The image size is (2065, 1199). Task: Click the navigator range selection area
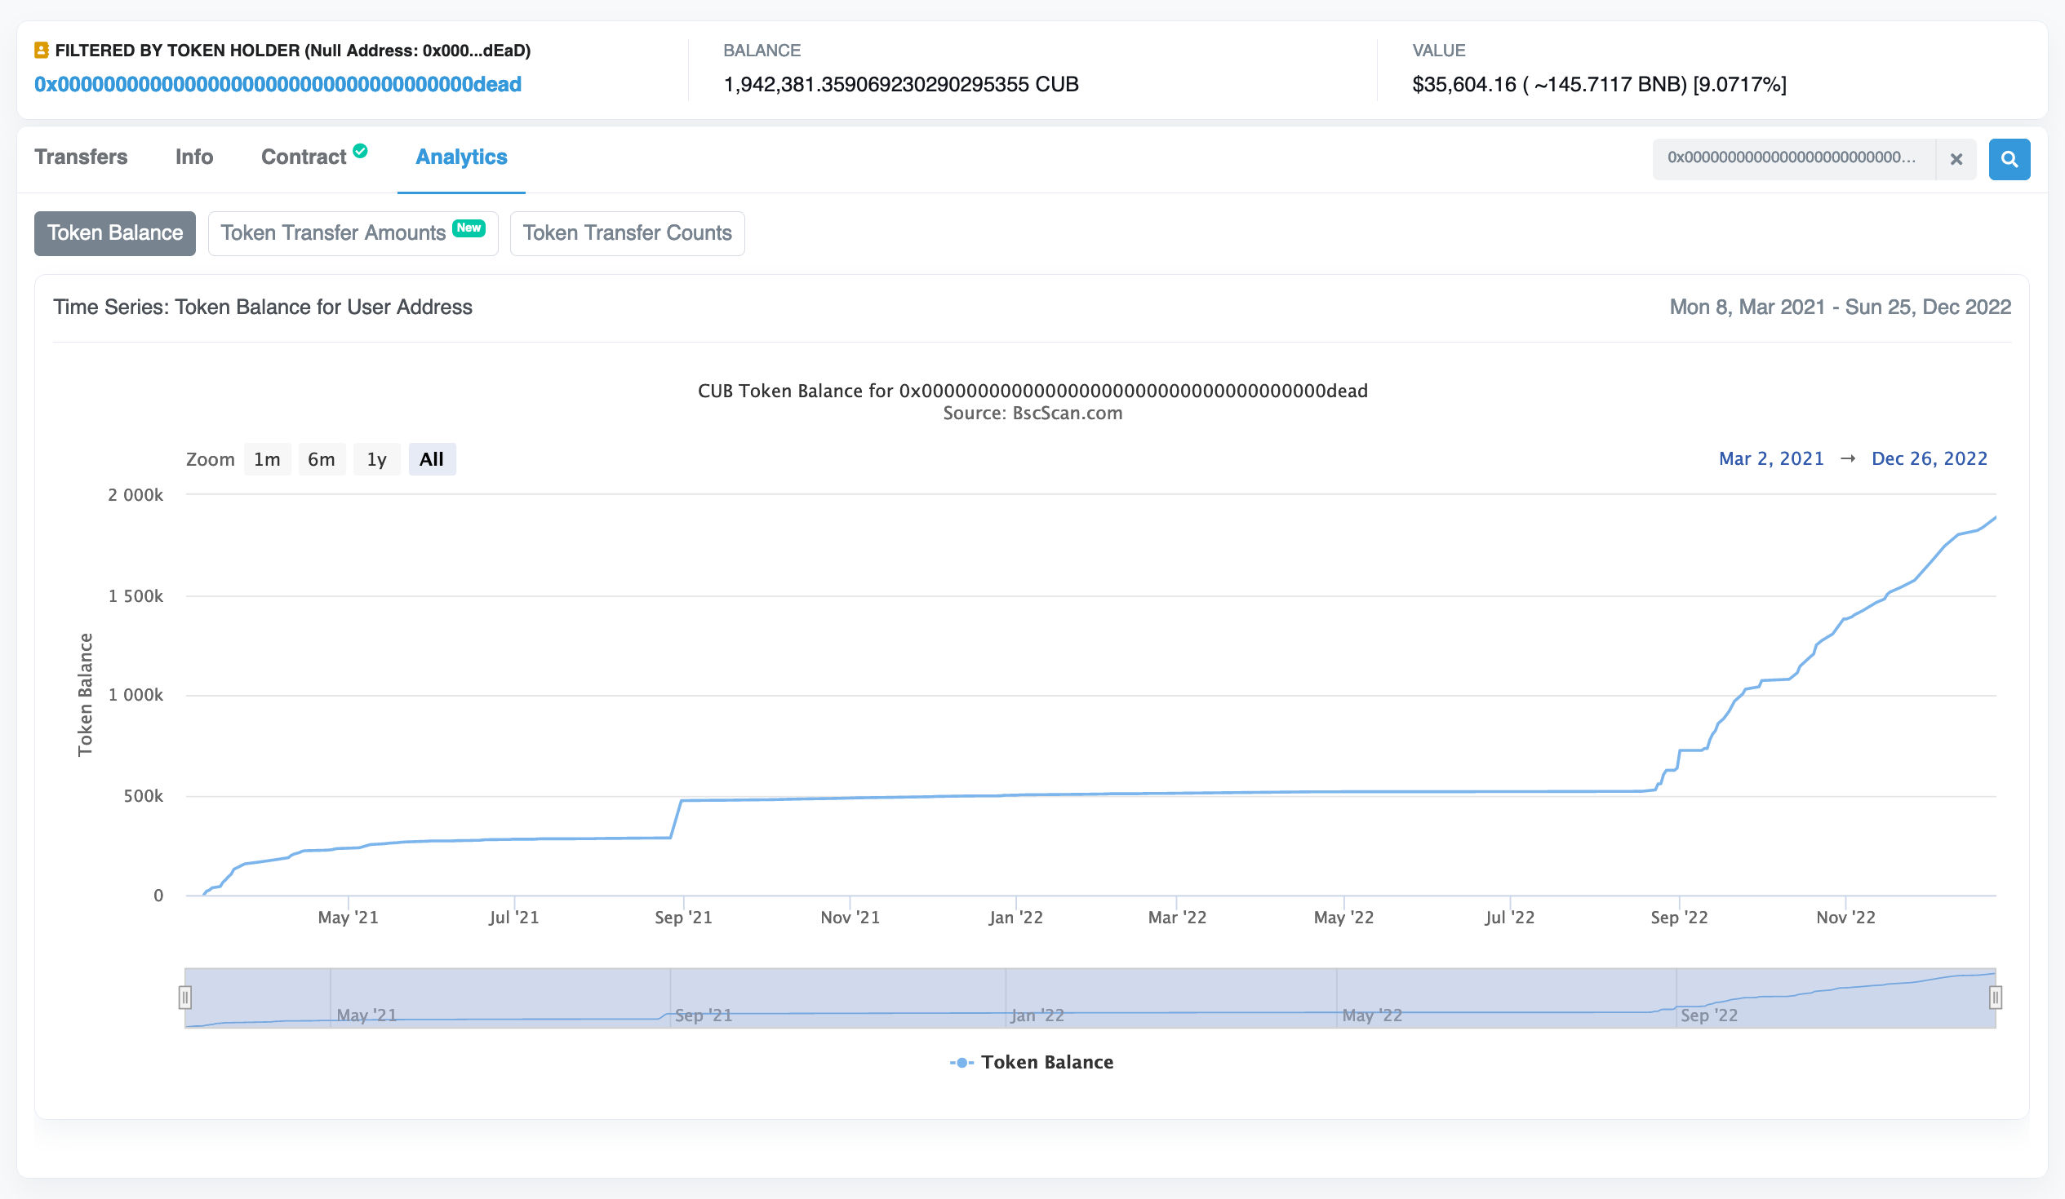point(1090,998)
